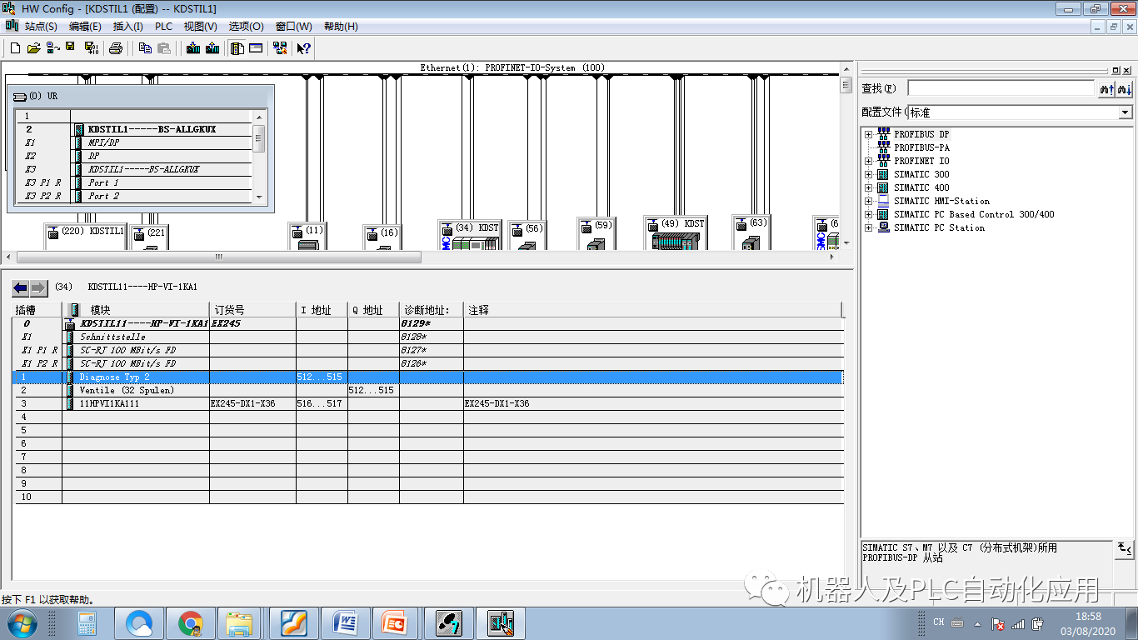Click the Paste toolbar icon
The height and width of the screenshot is (640, 1138).
point(164,48)
